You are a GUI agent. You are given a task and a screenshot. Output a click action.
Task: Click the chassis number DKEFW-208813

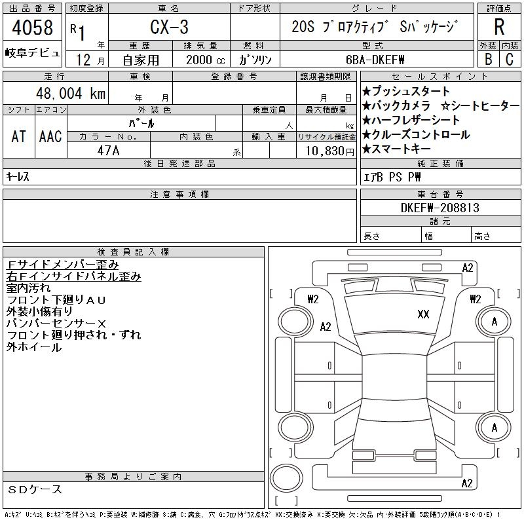(x=440, y=208)
